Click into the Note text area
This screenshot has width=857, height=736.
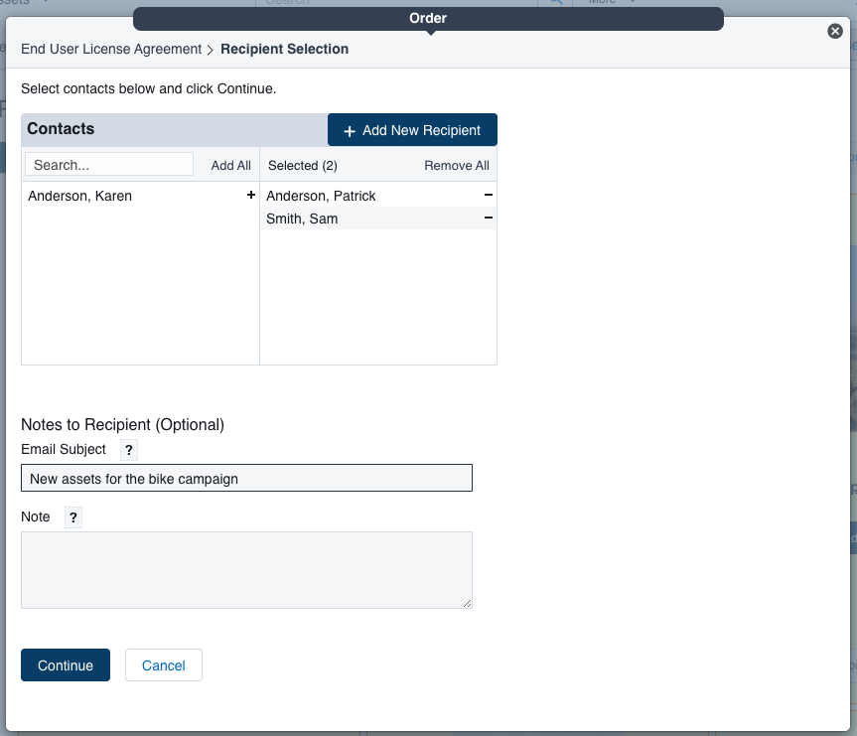point(246,570)
